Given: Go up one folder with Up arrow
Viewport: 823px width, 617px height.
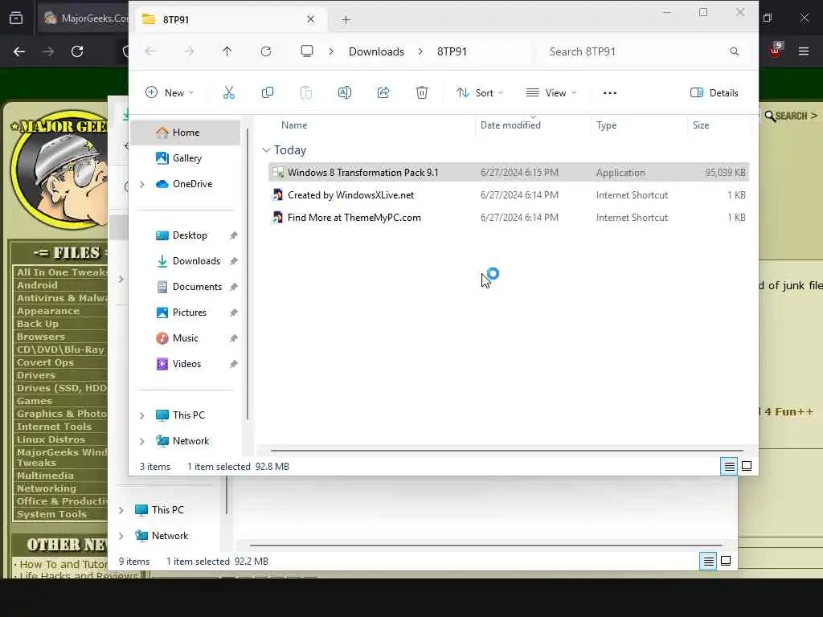Looking at the screenshot, I should 227,51.
